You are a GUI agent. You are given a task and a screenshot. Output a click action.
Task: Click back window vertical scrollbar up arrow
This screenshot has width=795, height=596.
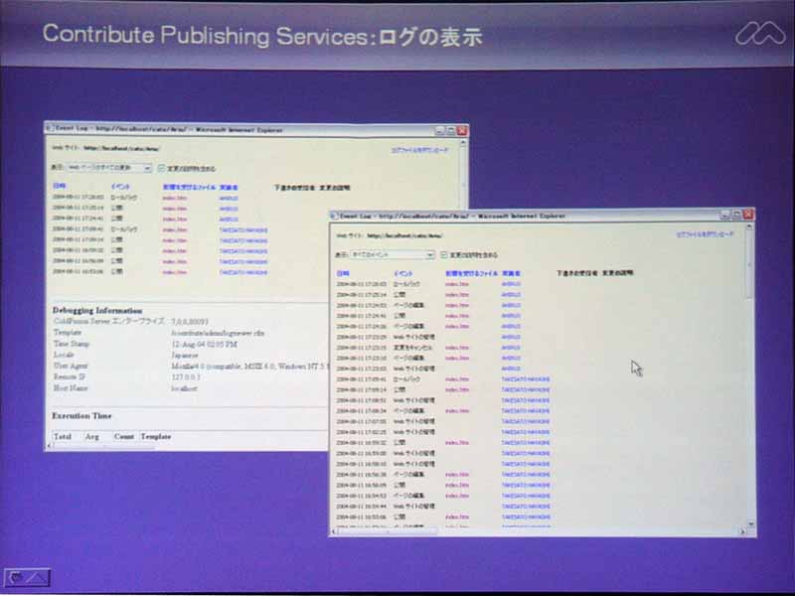coord(462,143)
